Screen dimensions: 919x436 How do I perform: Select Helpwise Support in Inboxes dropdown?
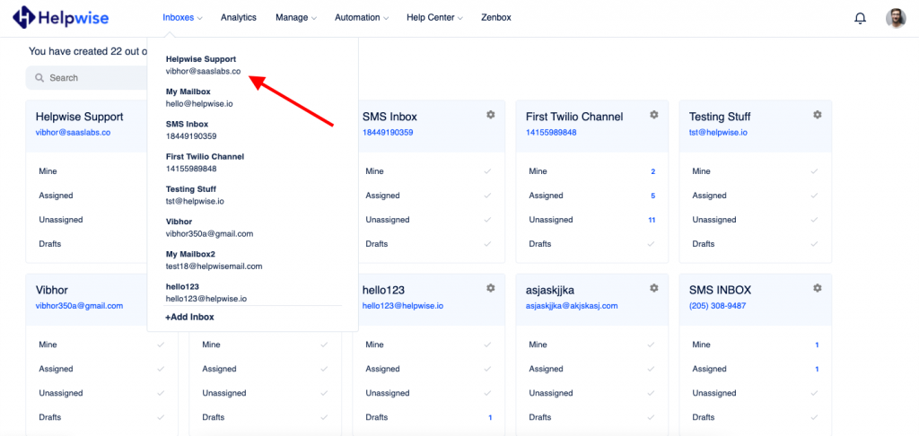(x=204, y=65)
